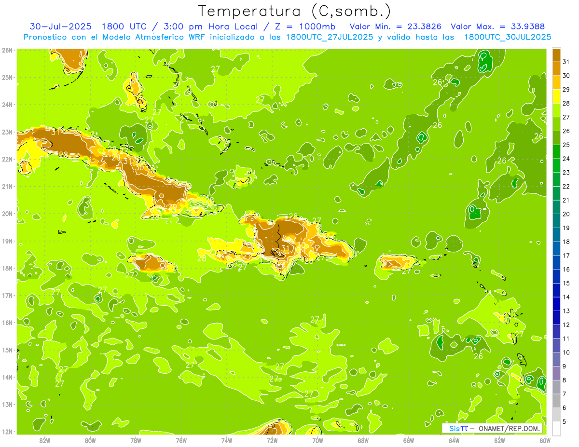Click legend value '29' on color bar
This screenshot has width=579, height=447.
coord(566,89)
